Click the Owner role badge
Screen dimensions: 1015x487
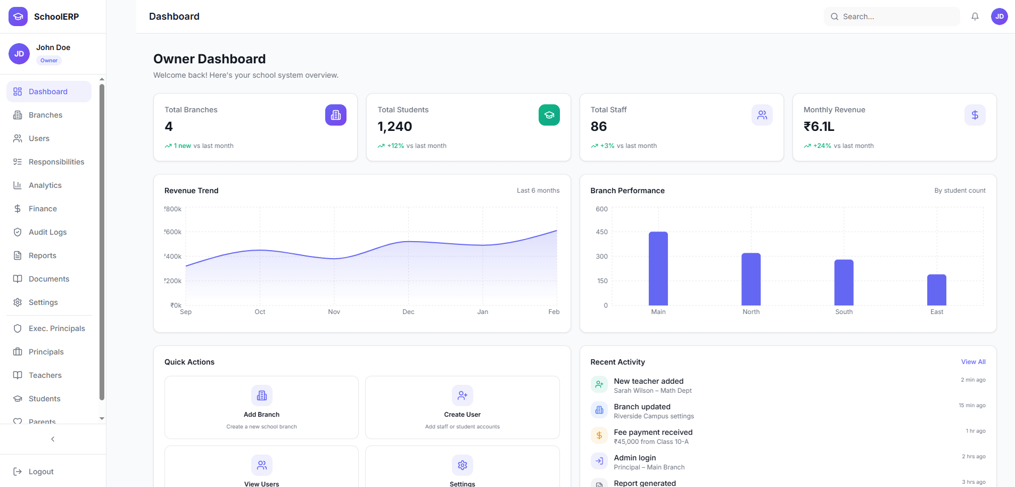(x=49, y=60)
